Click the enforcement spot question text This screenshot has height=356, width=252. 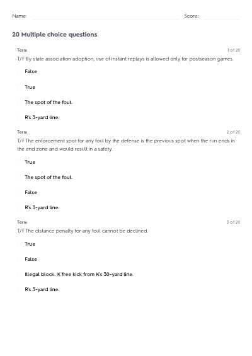pos(126,145)
